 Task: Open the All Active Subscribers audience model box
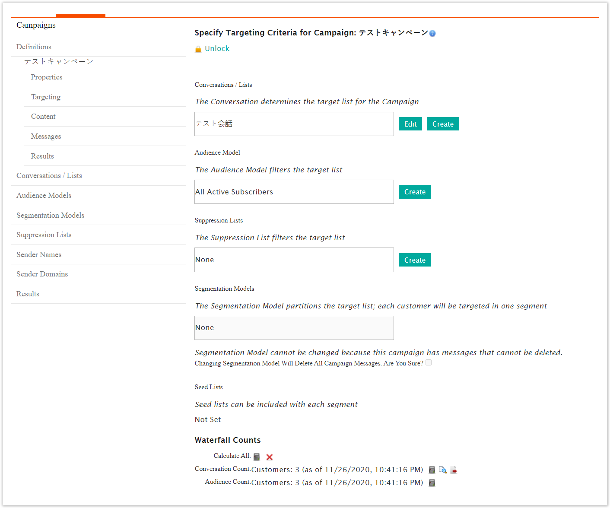(294, 192)
